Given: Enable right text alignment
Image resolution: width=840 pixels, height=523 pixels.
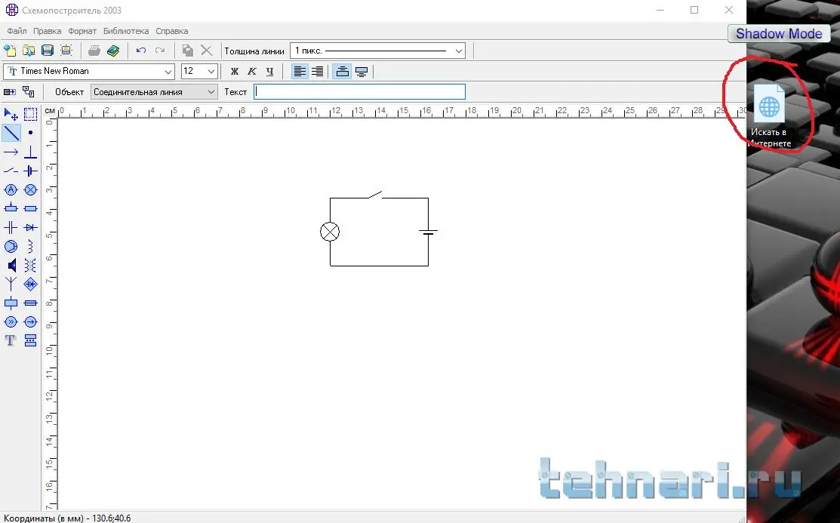Looking at the screenshot, I should pyautogui.click(x=318, y=71).
